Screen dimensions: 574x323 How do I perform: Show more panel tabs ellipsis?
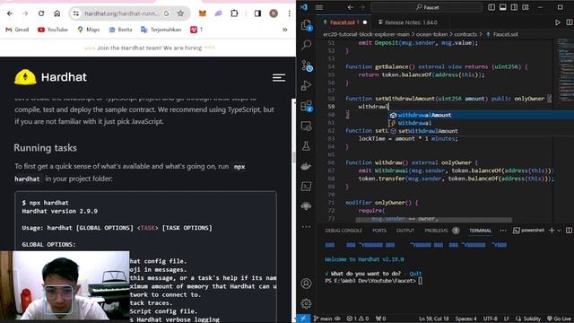pos(503,231)
